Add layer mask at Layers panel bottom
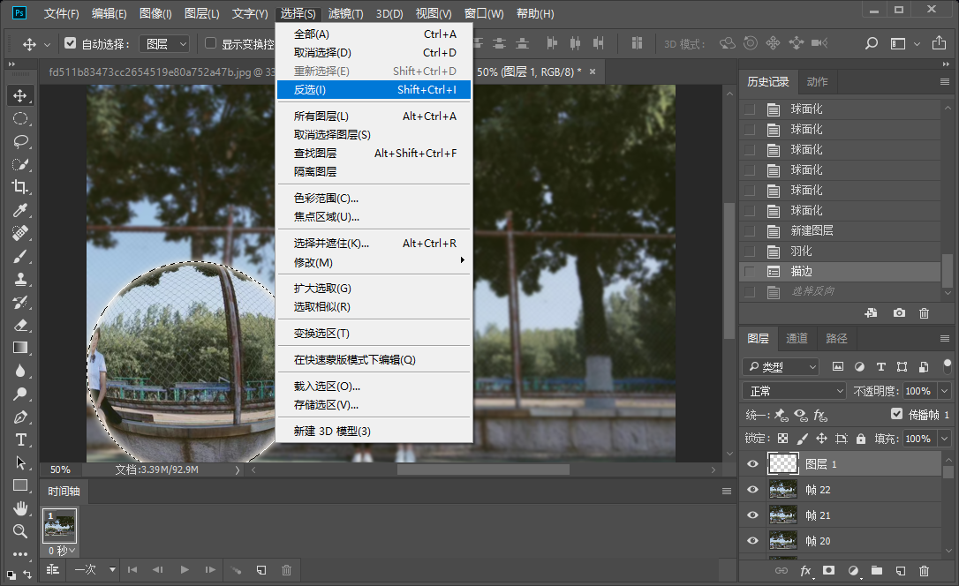The height and width of the screenshot is (586, 959). (828, 571)
